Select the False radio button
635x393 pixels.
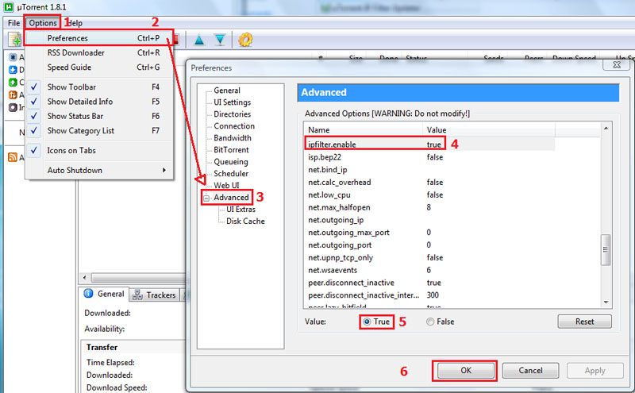point(430,322)
